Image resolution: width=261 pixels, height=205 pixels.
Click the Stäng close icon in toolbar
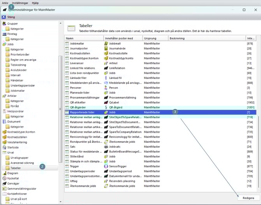[x=4, y=17]
